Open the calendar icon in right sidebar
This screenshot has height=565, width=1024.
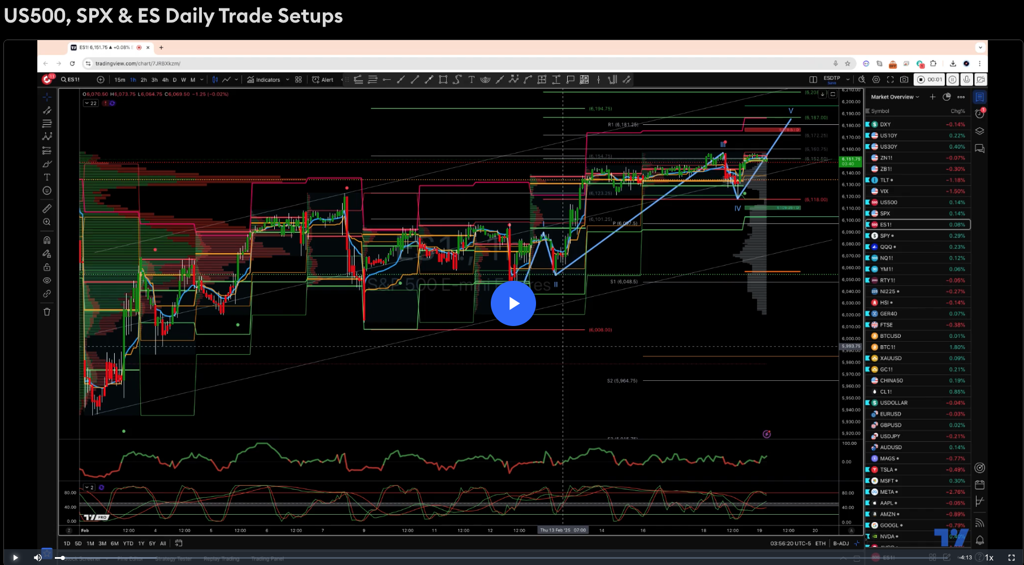click(x=980, y=485)
